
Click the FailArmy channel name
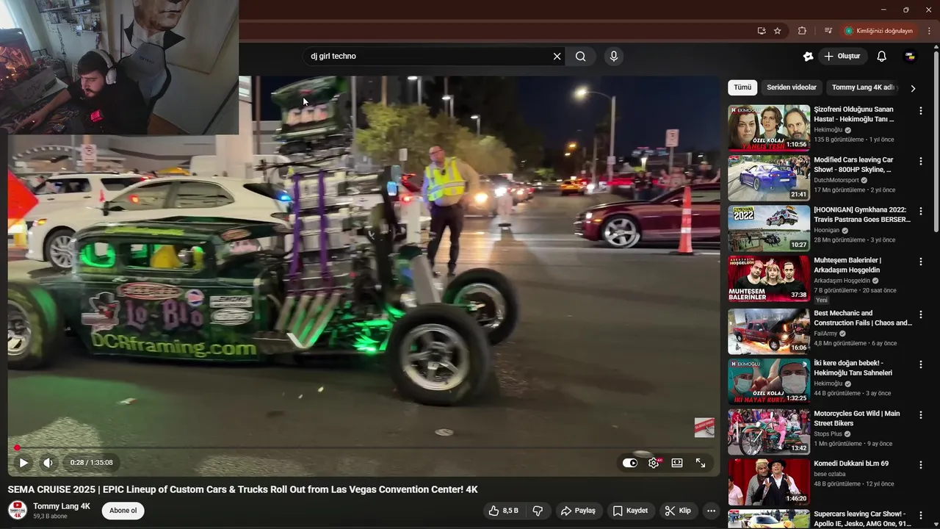pos(825,334)
